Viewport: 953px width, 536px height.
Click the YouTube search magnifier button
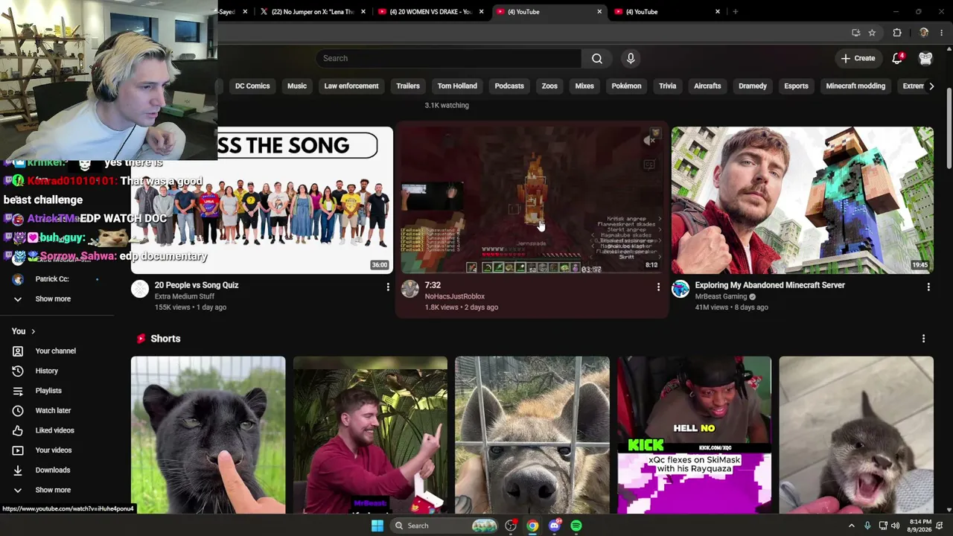coord(597,58)
